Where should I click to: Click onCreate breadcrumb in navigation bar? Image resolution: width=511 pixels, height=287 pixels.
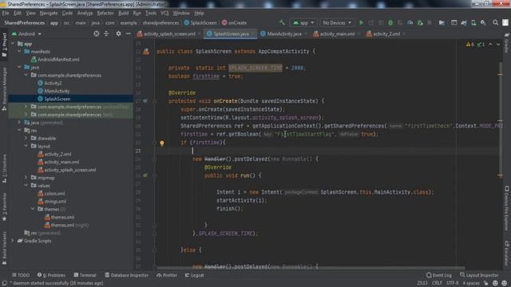coord(234,22)
